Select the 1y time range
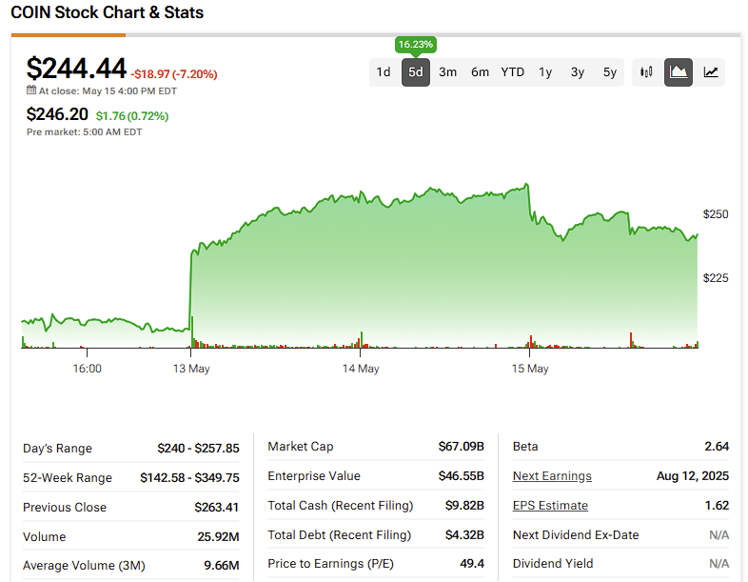Image resolution: width=748 pixels, height=582 pixels. 545,72
